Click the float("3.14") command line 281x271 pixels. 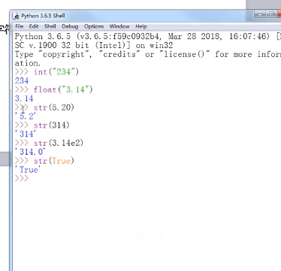tap(54, 89)
